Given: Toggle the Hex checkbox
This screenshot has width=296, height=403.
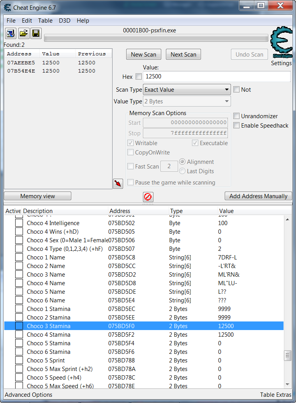Looking at the screenshot, I should (x=139, y=77).
